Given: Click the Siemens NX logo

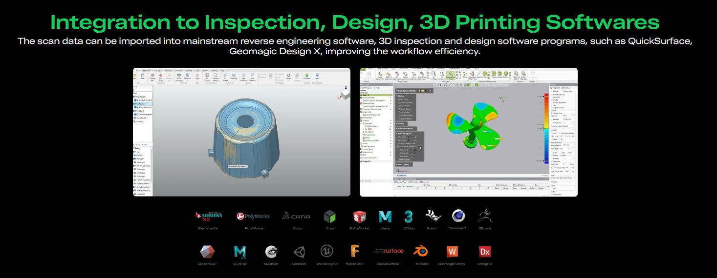Looking at the screenshot, I should [208, 217].
